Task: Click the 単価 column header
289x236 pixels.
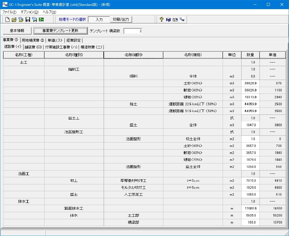Action: [272, 55]
